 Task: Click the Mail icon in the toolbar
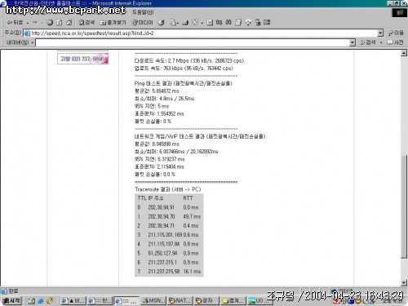coord(173,22)
